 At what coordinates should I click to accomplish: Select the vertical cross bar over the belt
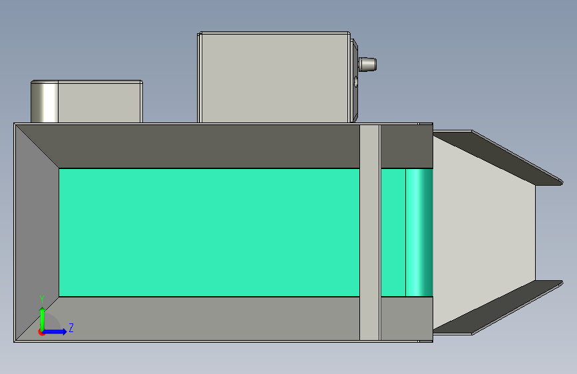coord(369,232)
